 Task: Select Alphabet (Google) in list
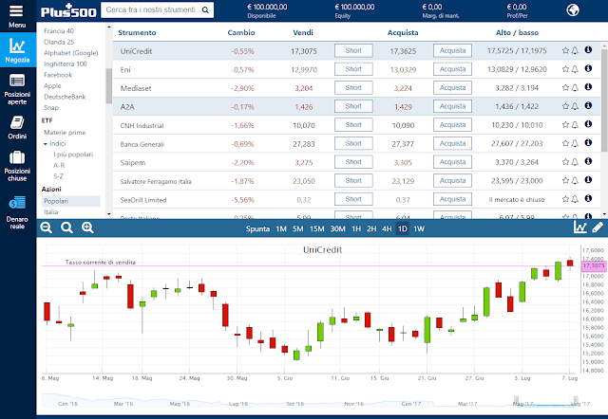pos(71,53)
